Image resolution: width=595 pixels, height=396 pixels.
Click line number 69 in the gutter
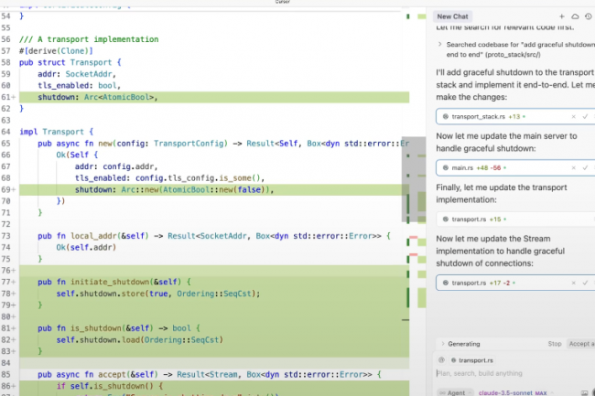pyautogui.click(x=6, y=189)
